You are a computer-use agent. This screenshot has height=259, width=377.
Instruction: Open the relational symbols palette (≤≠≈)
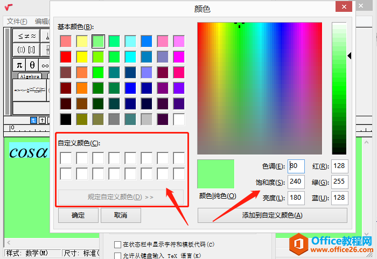point(27,36)
